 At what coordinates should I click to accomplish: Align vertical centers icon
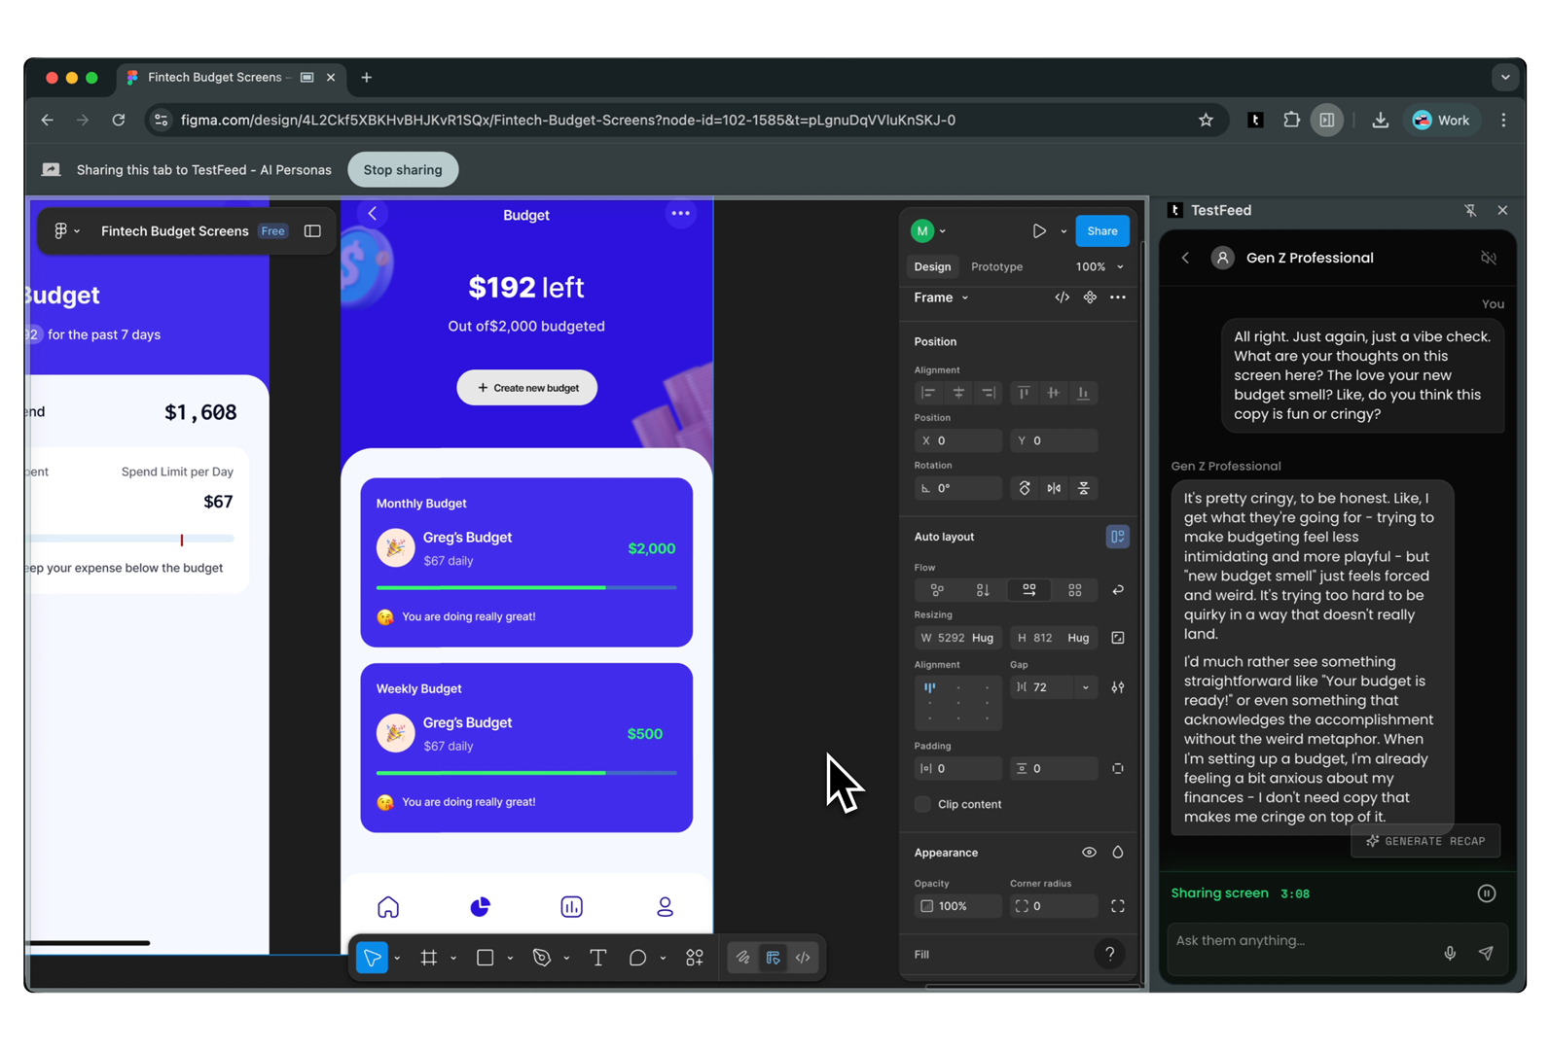[x=1054, y=393]
